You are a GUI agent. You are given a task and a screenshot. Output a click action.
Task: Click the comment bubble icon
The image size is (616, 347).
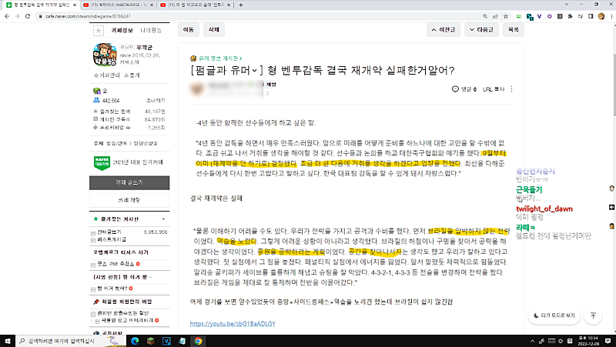point(454,89)
